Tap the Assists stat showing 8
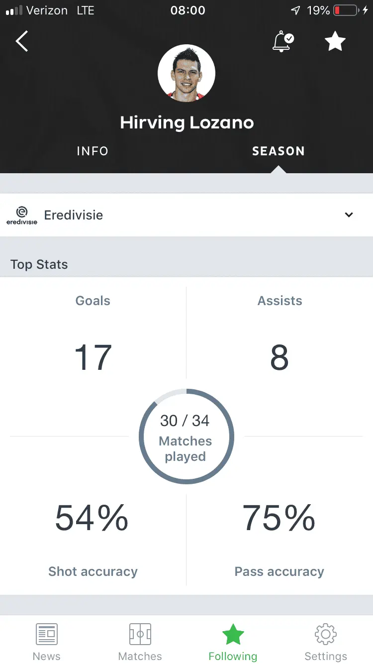 (280, 357)
